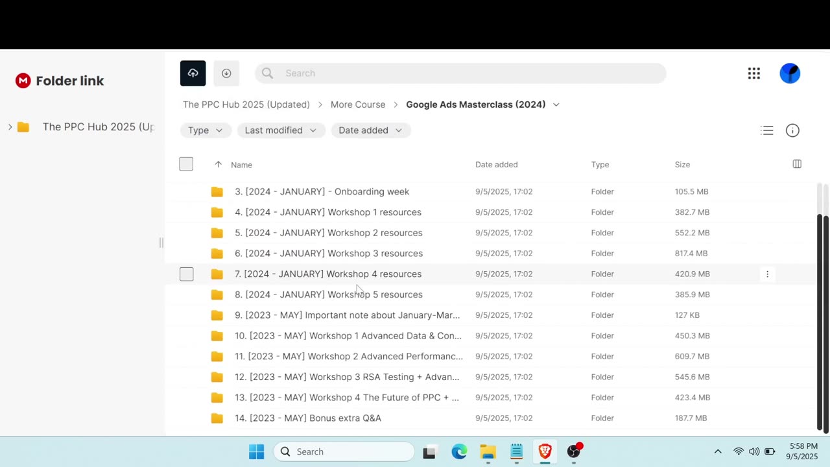
Task: Click the upload to cloud button
Action: [193, 73]
